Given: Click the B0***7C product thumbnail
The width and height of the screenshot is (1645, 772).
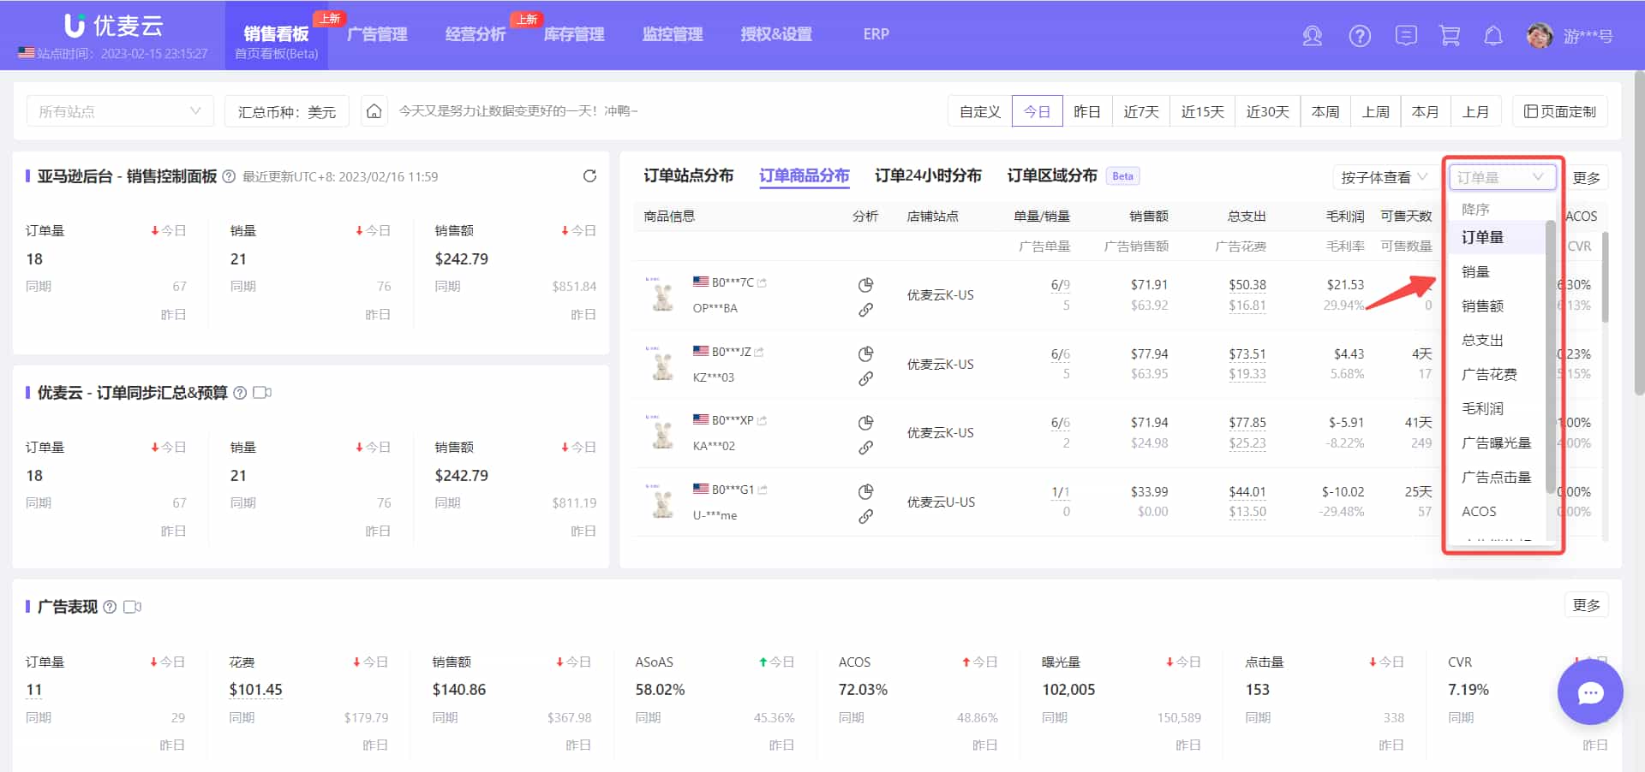Looking at the screenshot, I should click(661, 295).
